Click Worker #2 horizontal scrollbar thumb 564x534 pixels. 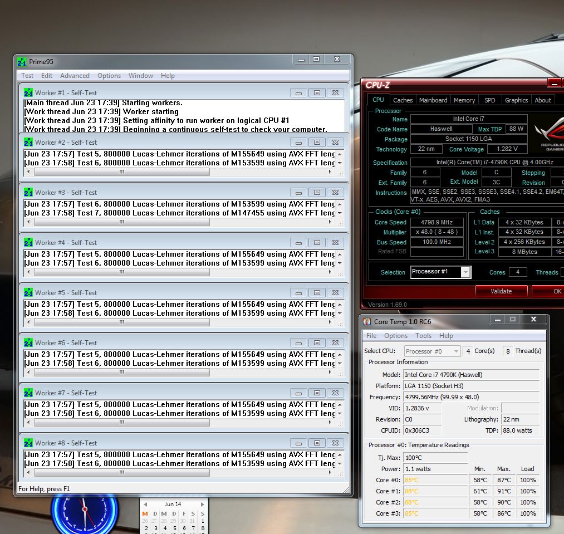[122, 172]
